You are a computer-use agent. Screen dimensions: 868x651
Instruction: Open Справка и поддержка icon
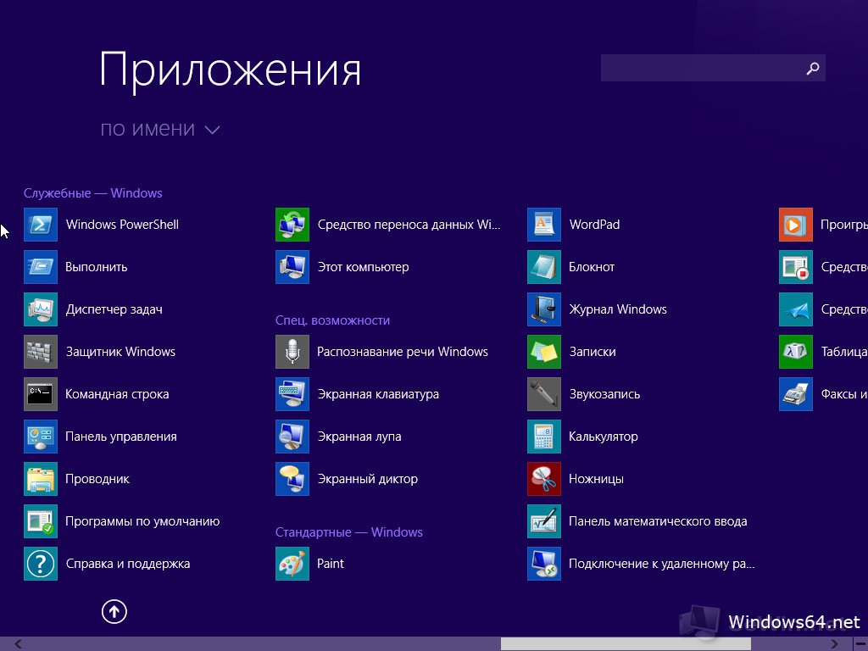click(41, 564)
